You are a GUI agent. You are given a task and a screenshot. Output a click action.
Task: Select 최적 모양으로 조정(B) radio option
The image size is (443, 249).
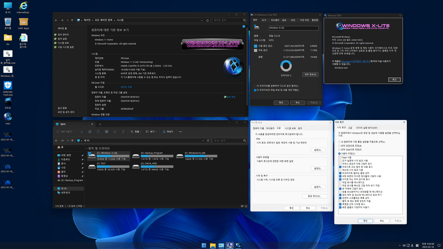[339, 146]
